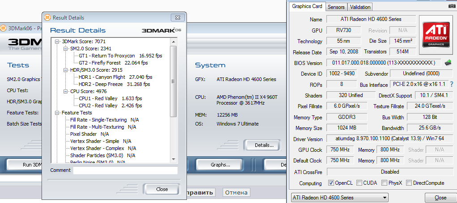Click the BIOS save chip icon
This screenshot has height=203, width=457.
tap(448, 63)
